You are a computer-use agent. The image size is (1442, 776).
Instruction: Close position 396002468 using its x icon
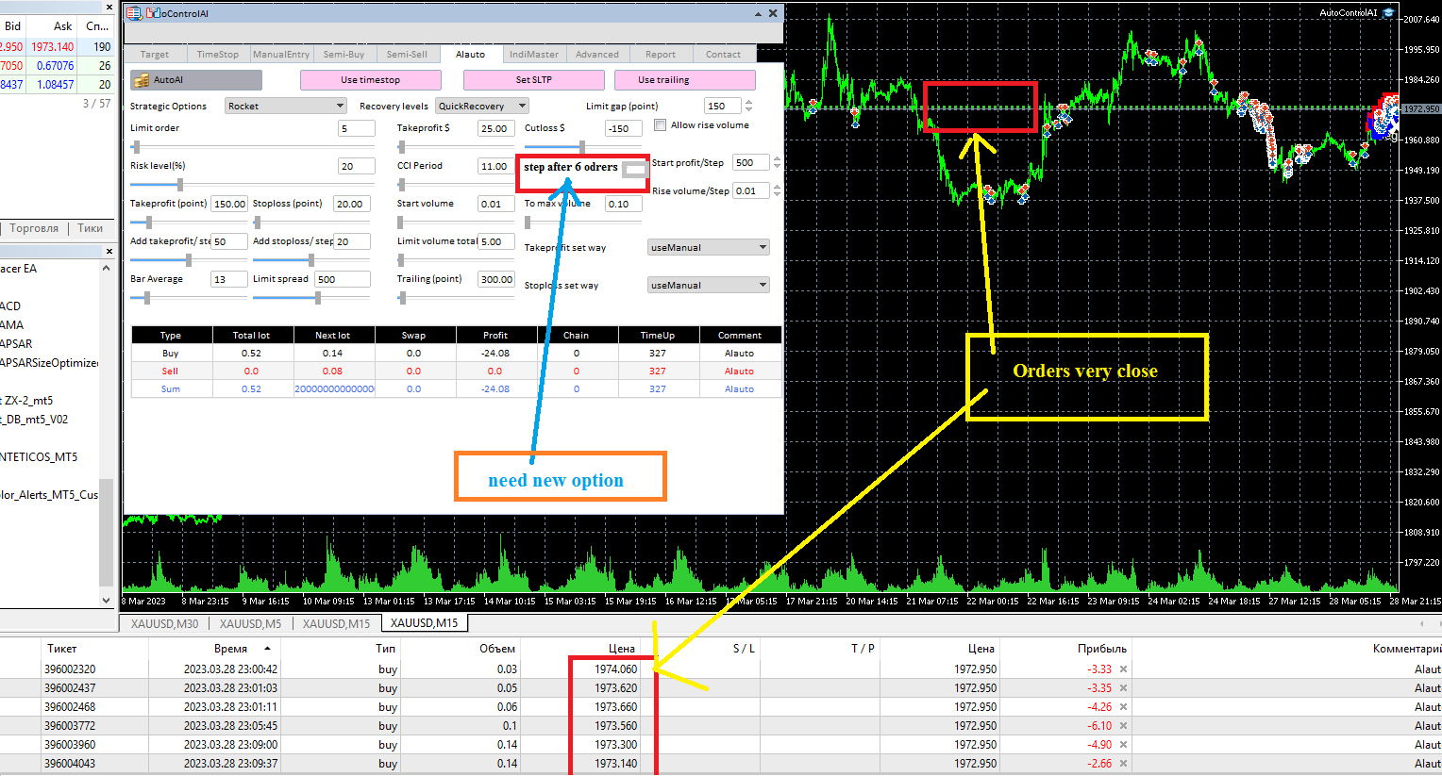[1123, 707]
